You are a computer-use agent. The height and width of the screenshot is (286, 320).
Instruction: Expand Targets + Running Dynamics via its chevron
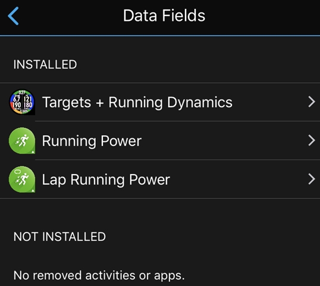pos(312,102)
